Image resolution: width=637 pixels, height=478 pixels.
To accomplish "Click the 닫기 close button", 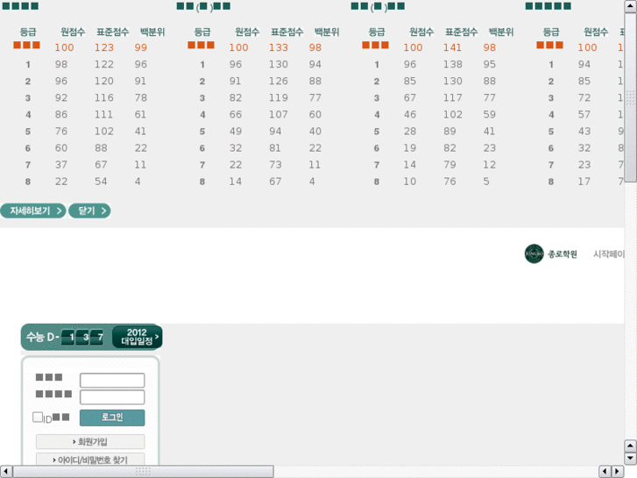I will point(89,210).
